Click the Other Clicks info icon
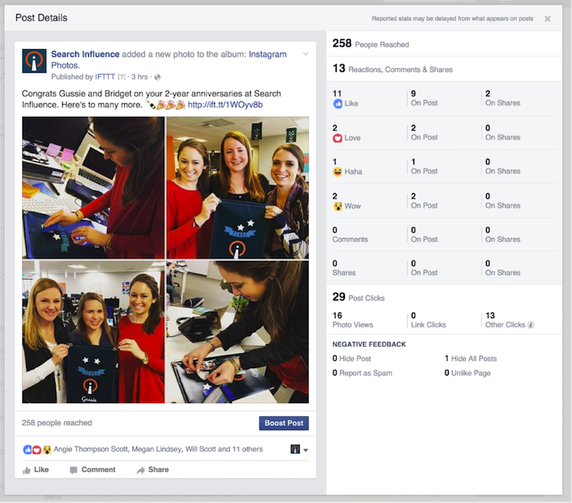Screen dimensions: 572x503 [531, 325]
